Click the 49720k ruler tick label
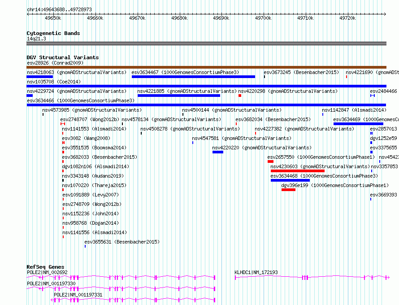The image size is (399, 305). (x=347, y=18)
